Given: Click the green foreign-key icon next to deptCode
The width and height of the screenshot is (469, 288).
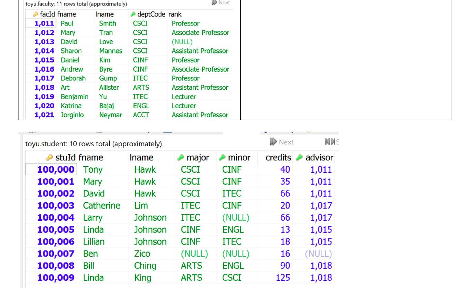Looking at the screenshot, I should tap(133, 14).
